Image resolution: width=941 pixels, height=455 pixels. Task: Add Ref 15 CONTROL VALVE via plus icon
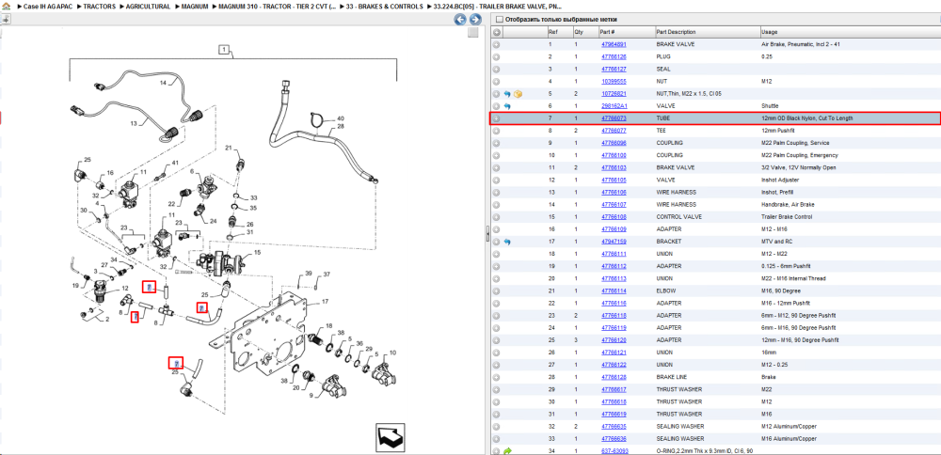[x=496, y=217]
